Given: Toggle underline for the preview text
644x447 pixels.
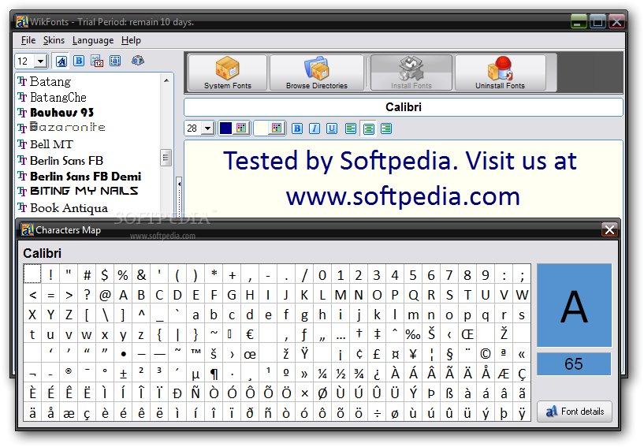Looking at the screenshot, I should (x=332, y=129).
